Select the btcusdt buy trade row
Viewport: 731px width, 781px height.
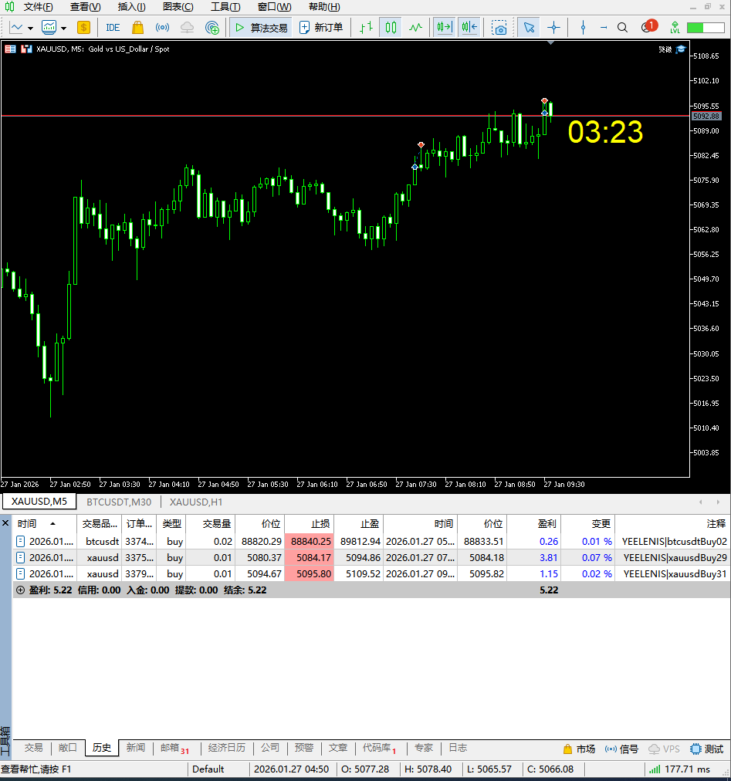[371, 542]
